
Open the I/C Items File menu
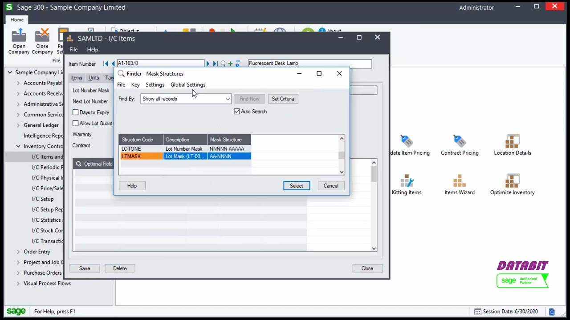[x=73, y=50]
